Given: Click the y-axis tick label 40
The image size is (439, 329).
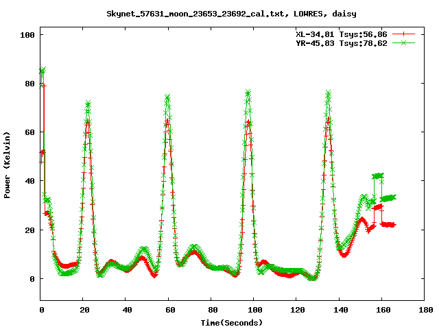Looking at the screenshot, I should pos(30,181).
